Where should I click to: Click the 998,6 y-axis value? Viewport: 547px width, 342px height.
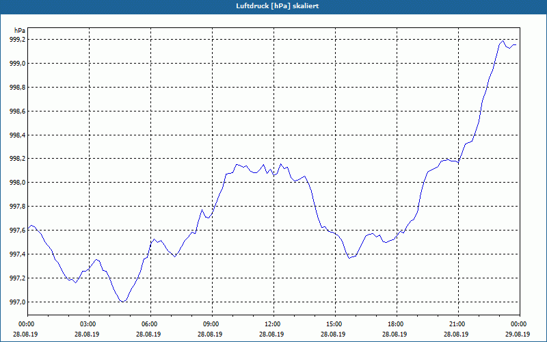point(17,111)
